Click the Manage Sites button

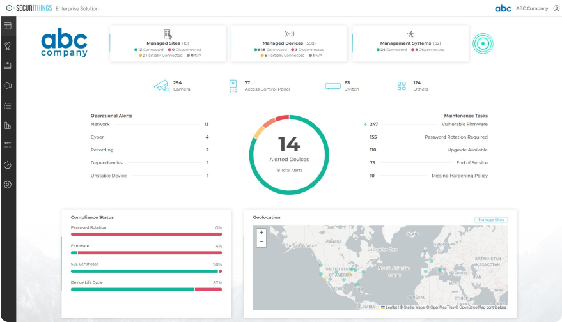point(490,220)
